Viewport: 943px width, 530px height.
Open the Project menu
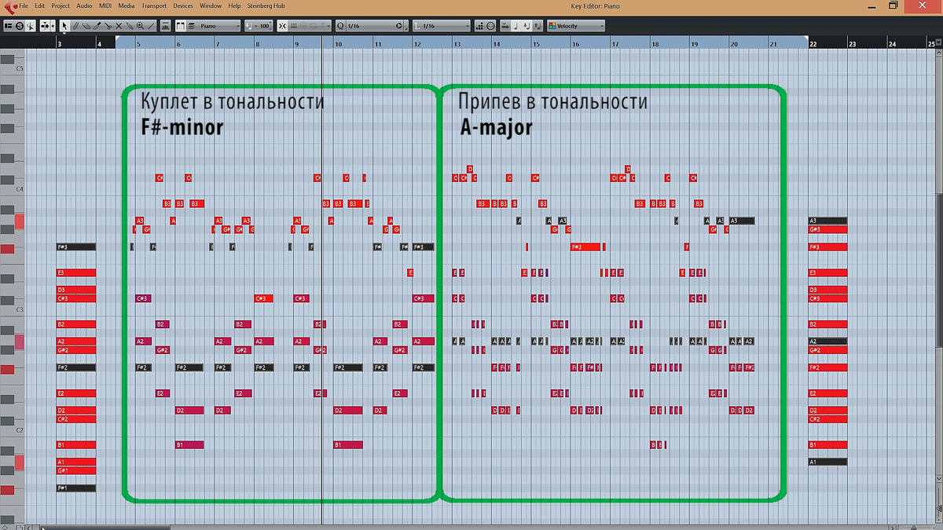point(61,5)
